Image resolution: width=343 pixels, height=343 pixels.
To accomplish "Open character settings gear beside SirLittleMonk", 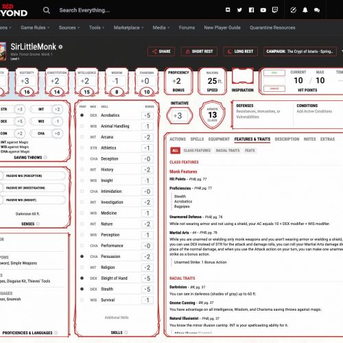I will 60,47.
